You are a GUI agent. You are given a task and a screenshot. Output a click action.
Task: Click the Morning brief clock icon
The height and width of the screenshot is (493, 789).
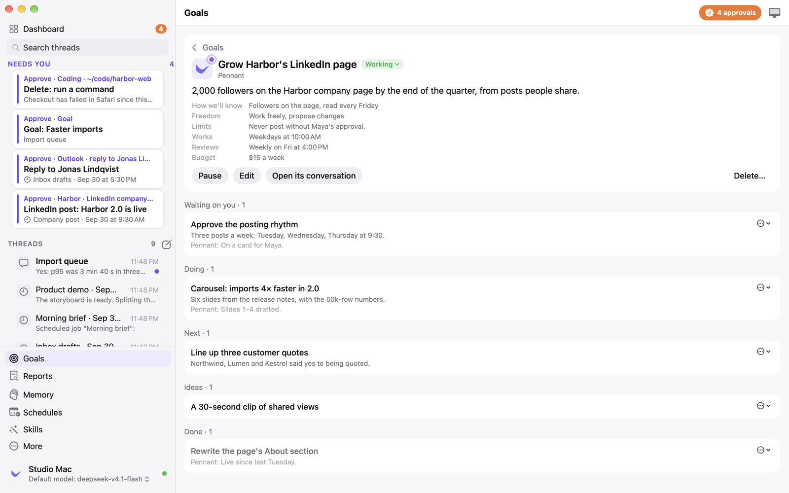pos(23,320)
